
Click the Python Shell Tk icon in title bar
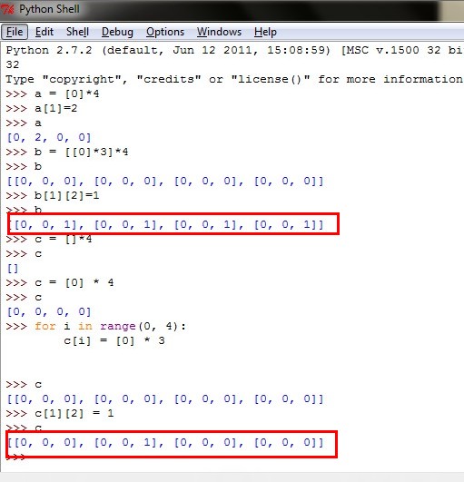click(x=7, y=9)
